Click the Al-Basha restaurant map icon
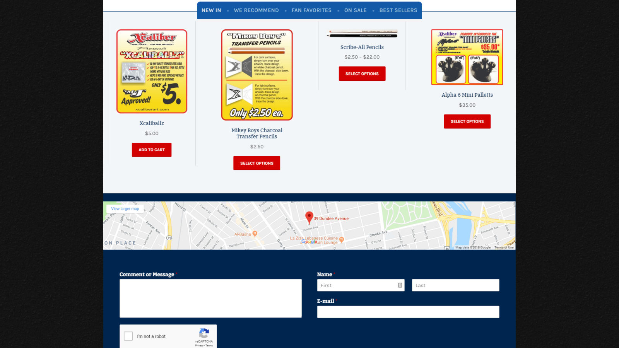The height and width of the screenshot is (348, 619). [x=255, y=234]
